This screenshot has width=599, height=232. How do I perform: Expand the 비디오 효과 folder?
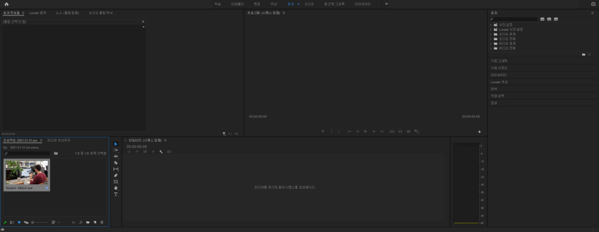tap(490, 43)
